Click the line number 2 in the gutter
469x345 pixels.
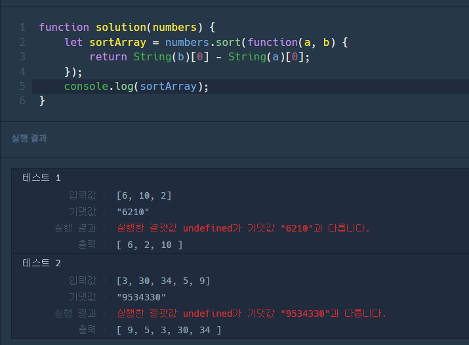(22, 42)
